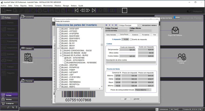Open the Código Principal search dropdown
This screenshot has height=111, width=205.
click(x=138, y=25)
